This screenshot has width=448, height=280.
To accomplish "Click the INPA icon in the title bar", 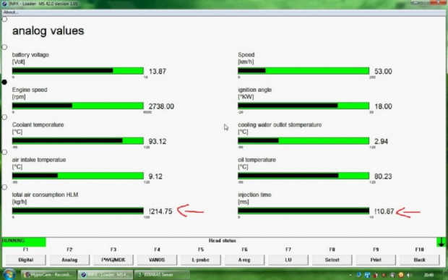I will 4,4.
